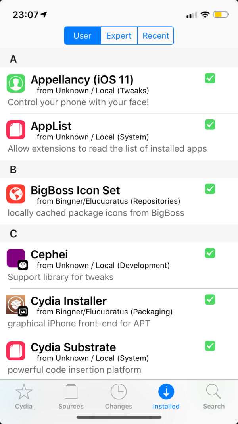Open the Sources tab
Image resolution: width=238 pixels, height=424 pixels.
[x=71, y=396]
